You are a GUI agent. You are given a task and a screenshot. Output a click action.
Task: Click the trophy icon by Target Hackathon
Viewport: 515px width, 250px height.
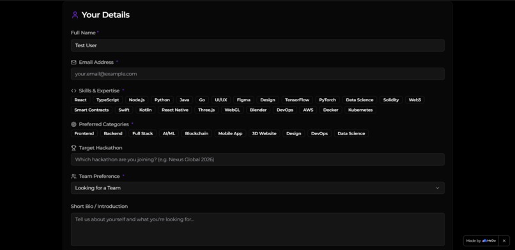coord(73,148)
